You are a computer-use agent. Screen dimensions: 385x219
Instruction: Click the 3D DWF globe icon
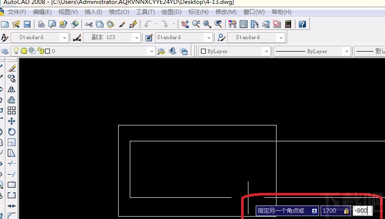75,24
